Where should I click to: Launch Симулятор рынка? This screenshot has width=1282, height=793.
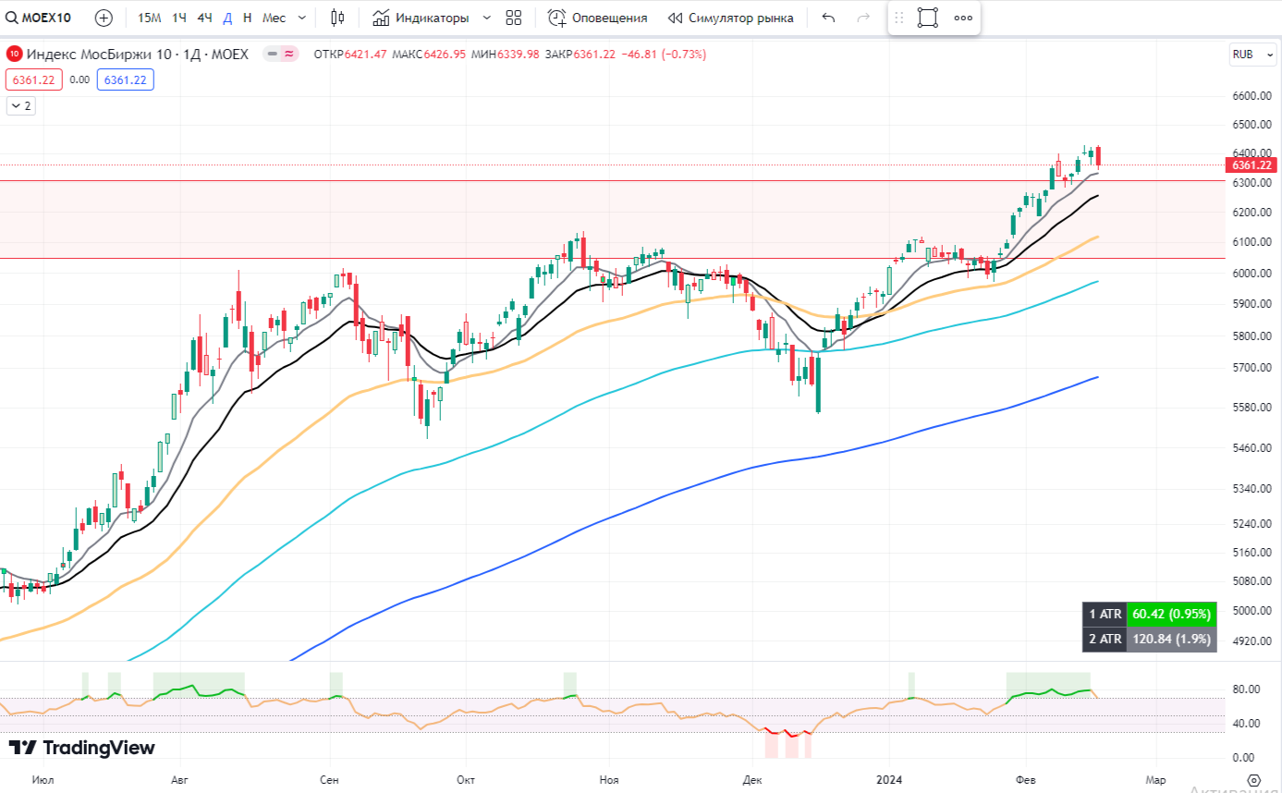(x=730, y=18)
